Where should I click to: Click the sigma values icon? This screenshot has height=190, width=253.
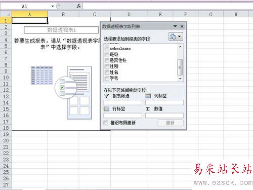[148, 109]
